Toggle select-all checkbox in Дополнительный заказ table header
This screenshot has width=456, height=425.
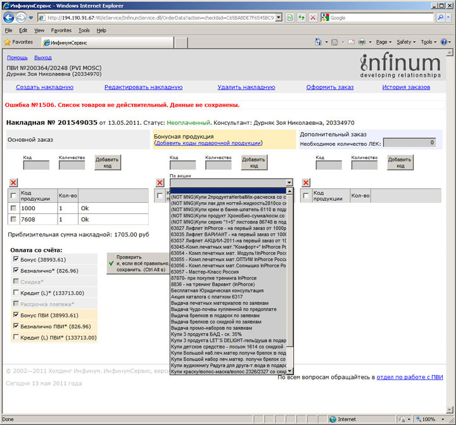(x=306, y=196)
